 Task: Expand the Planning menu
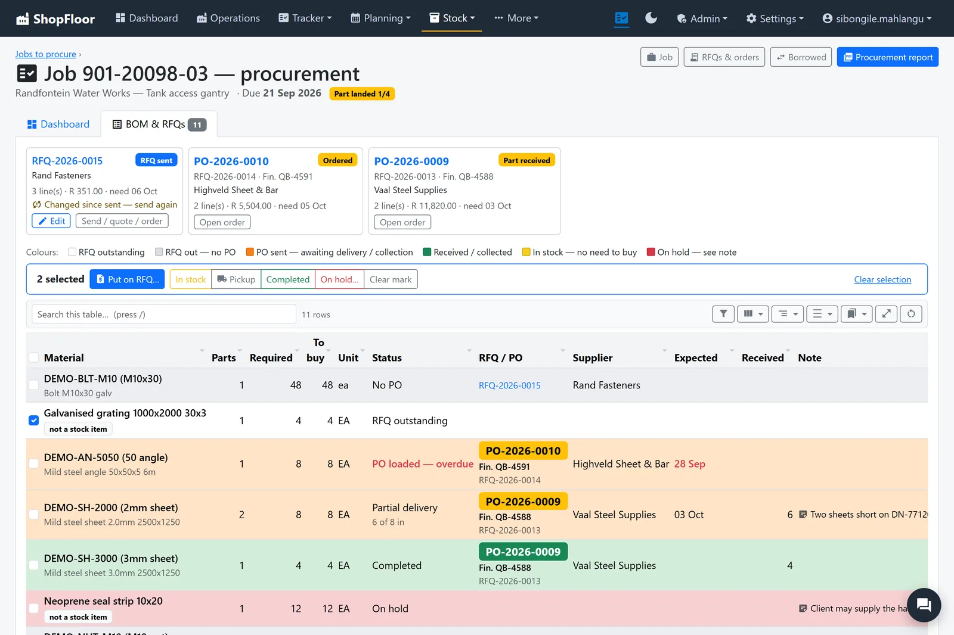381,18
